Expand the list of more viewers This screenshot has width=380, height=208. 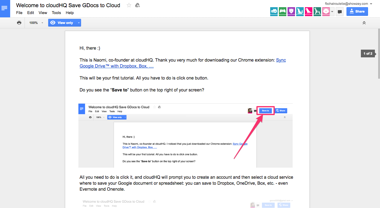(332, 12)
